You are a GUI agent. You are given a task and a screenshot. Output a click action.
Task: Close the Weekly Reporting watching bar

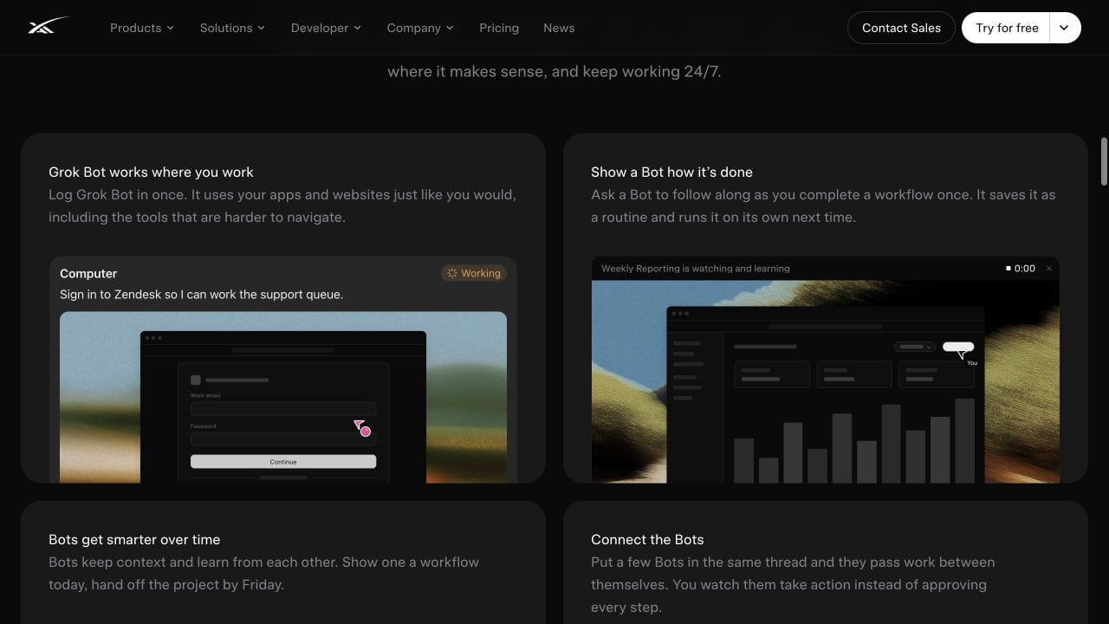pyautogui.click(x=1048, y=268)
